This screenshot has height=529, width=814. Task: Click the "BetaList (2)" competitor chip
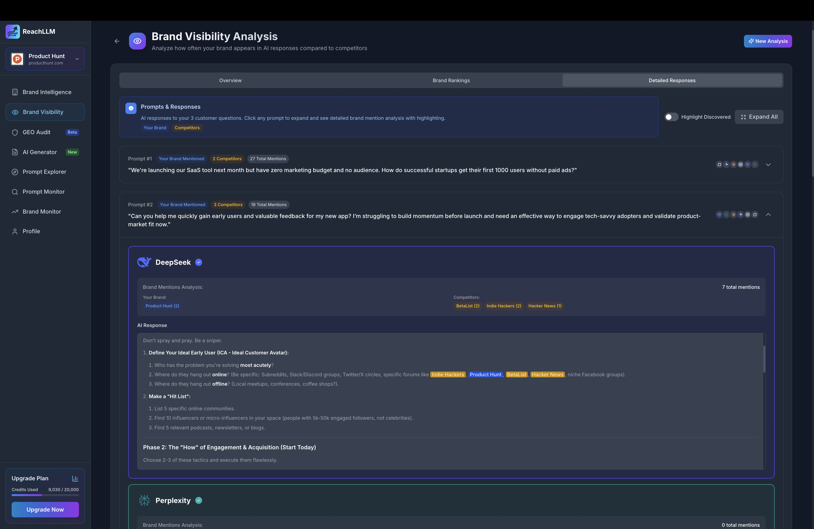click(x=468, y=306)
